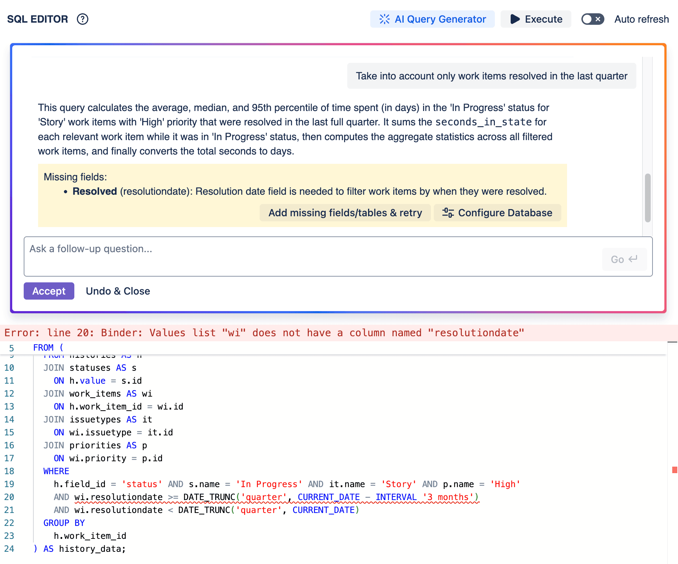The image size is (678, 564).
Task: Click the 'In Progress' string on line 19
Action: point(269,484)
